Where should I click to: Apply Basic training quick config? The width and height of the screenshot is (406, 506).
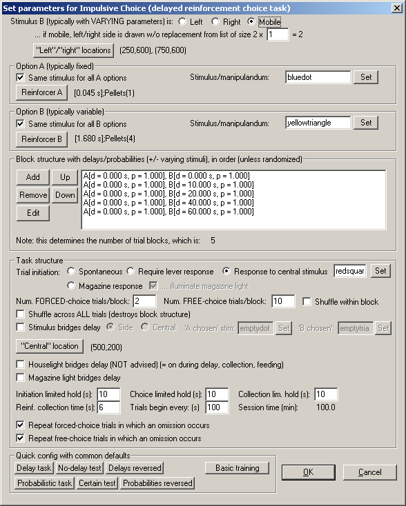238,468
